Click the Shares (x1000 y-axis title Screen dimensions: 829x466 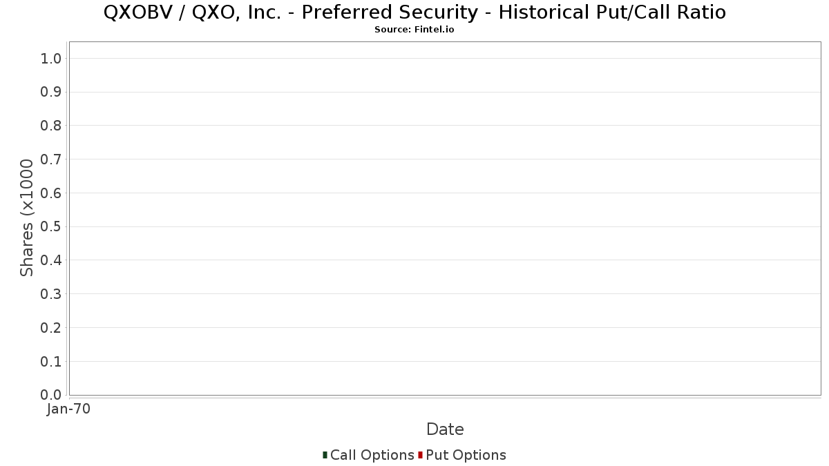[x=27, y=217]
